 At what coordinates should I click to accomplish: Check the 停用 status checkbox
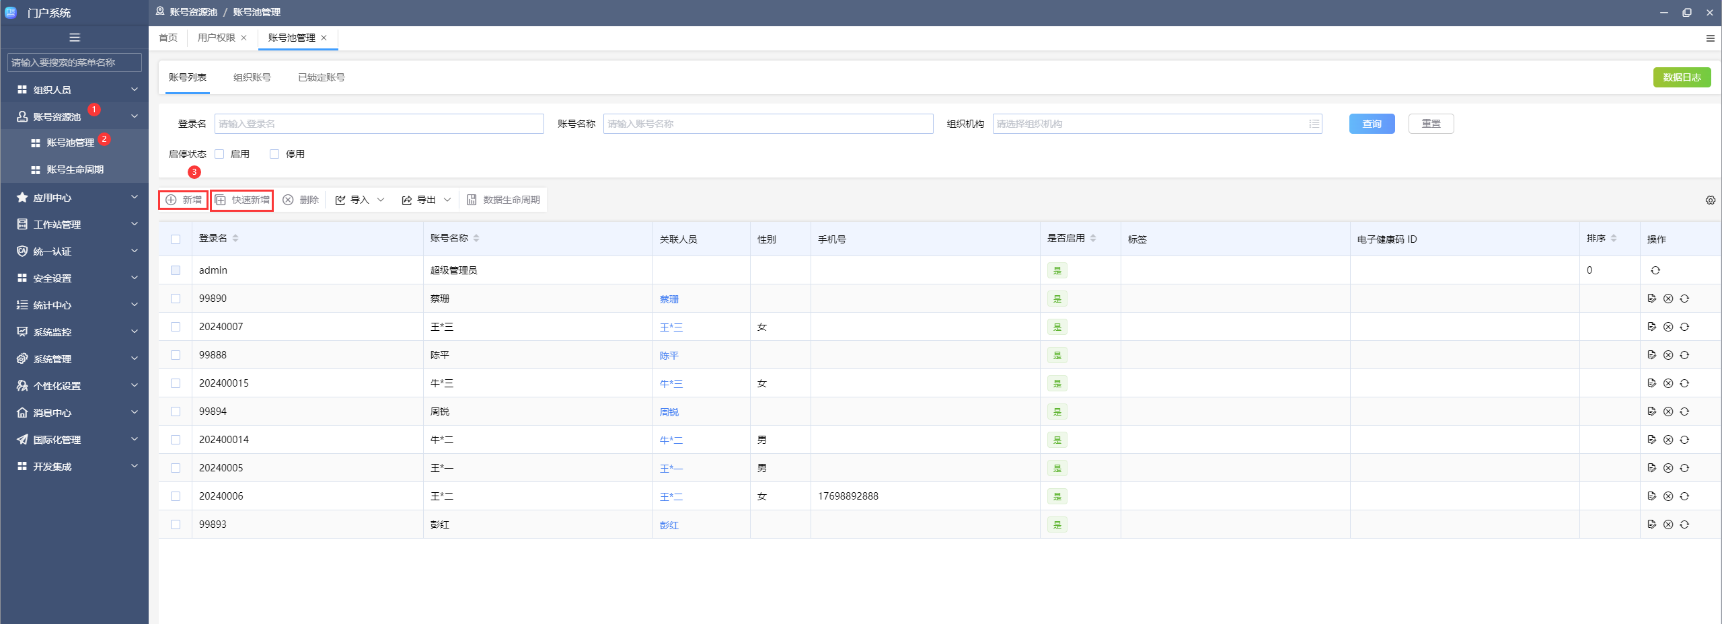(x=274, y=154)
